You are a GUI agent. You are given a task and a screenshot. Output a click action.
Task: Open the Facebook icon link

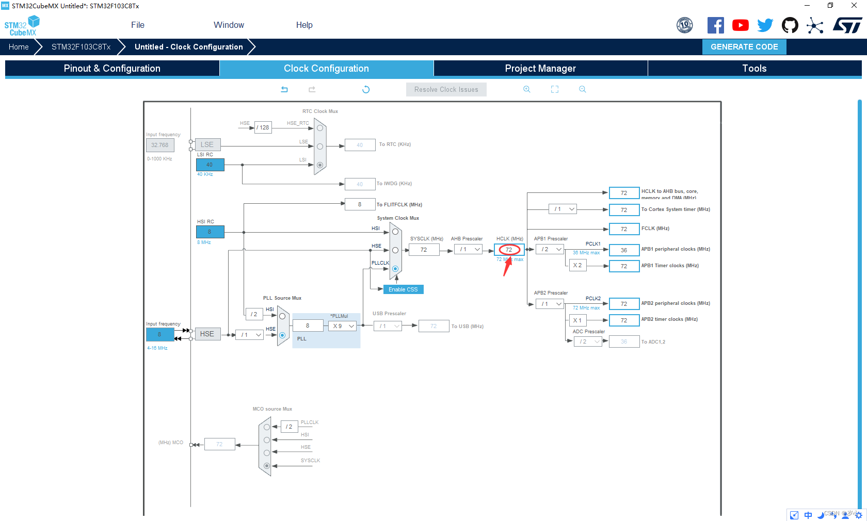click(715, 25)
